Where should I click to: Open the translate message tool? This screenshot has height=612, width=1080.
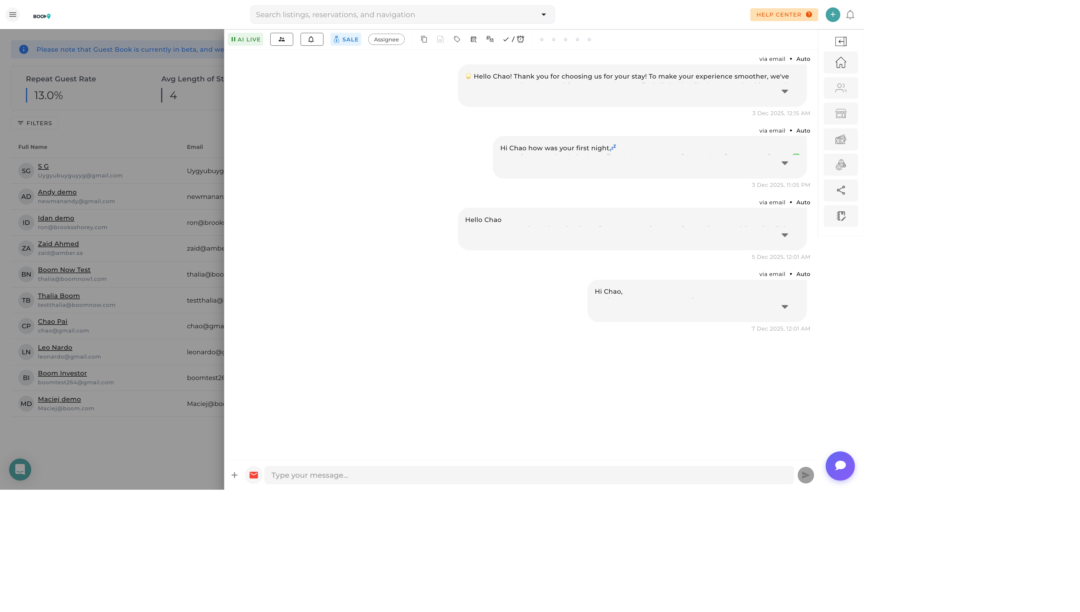(x=490, y=39)
